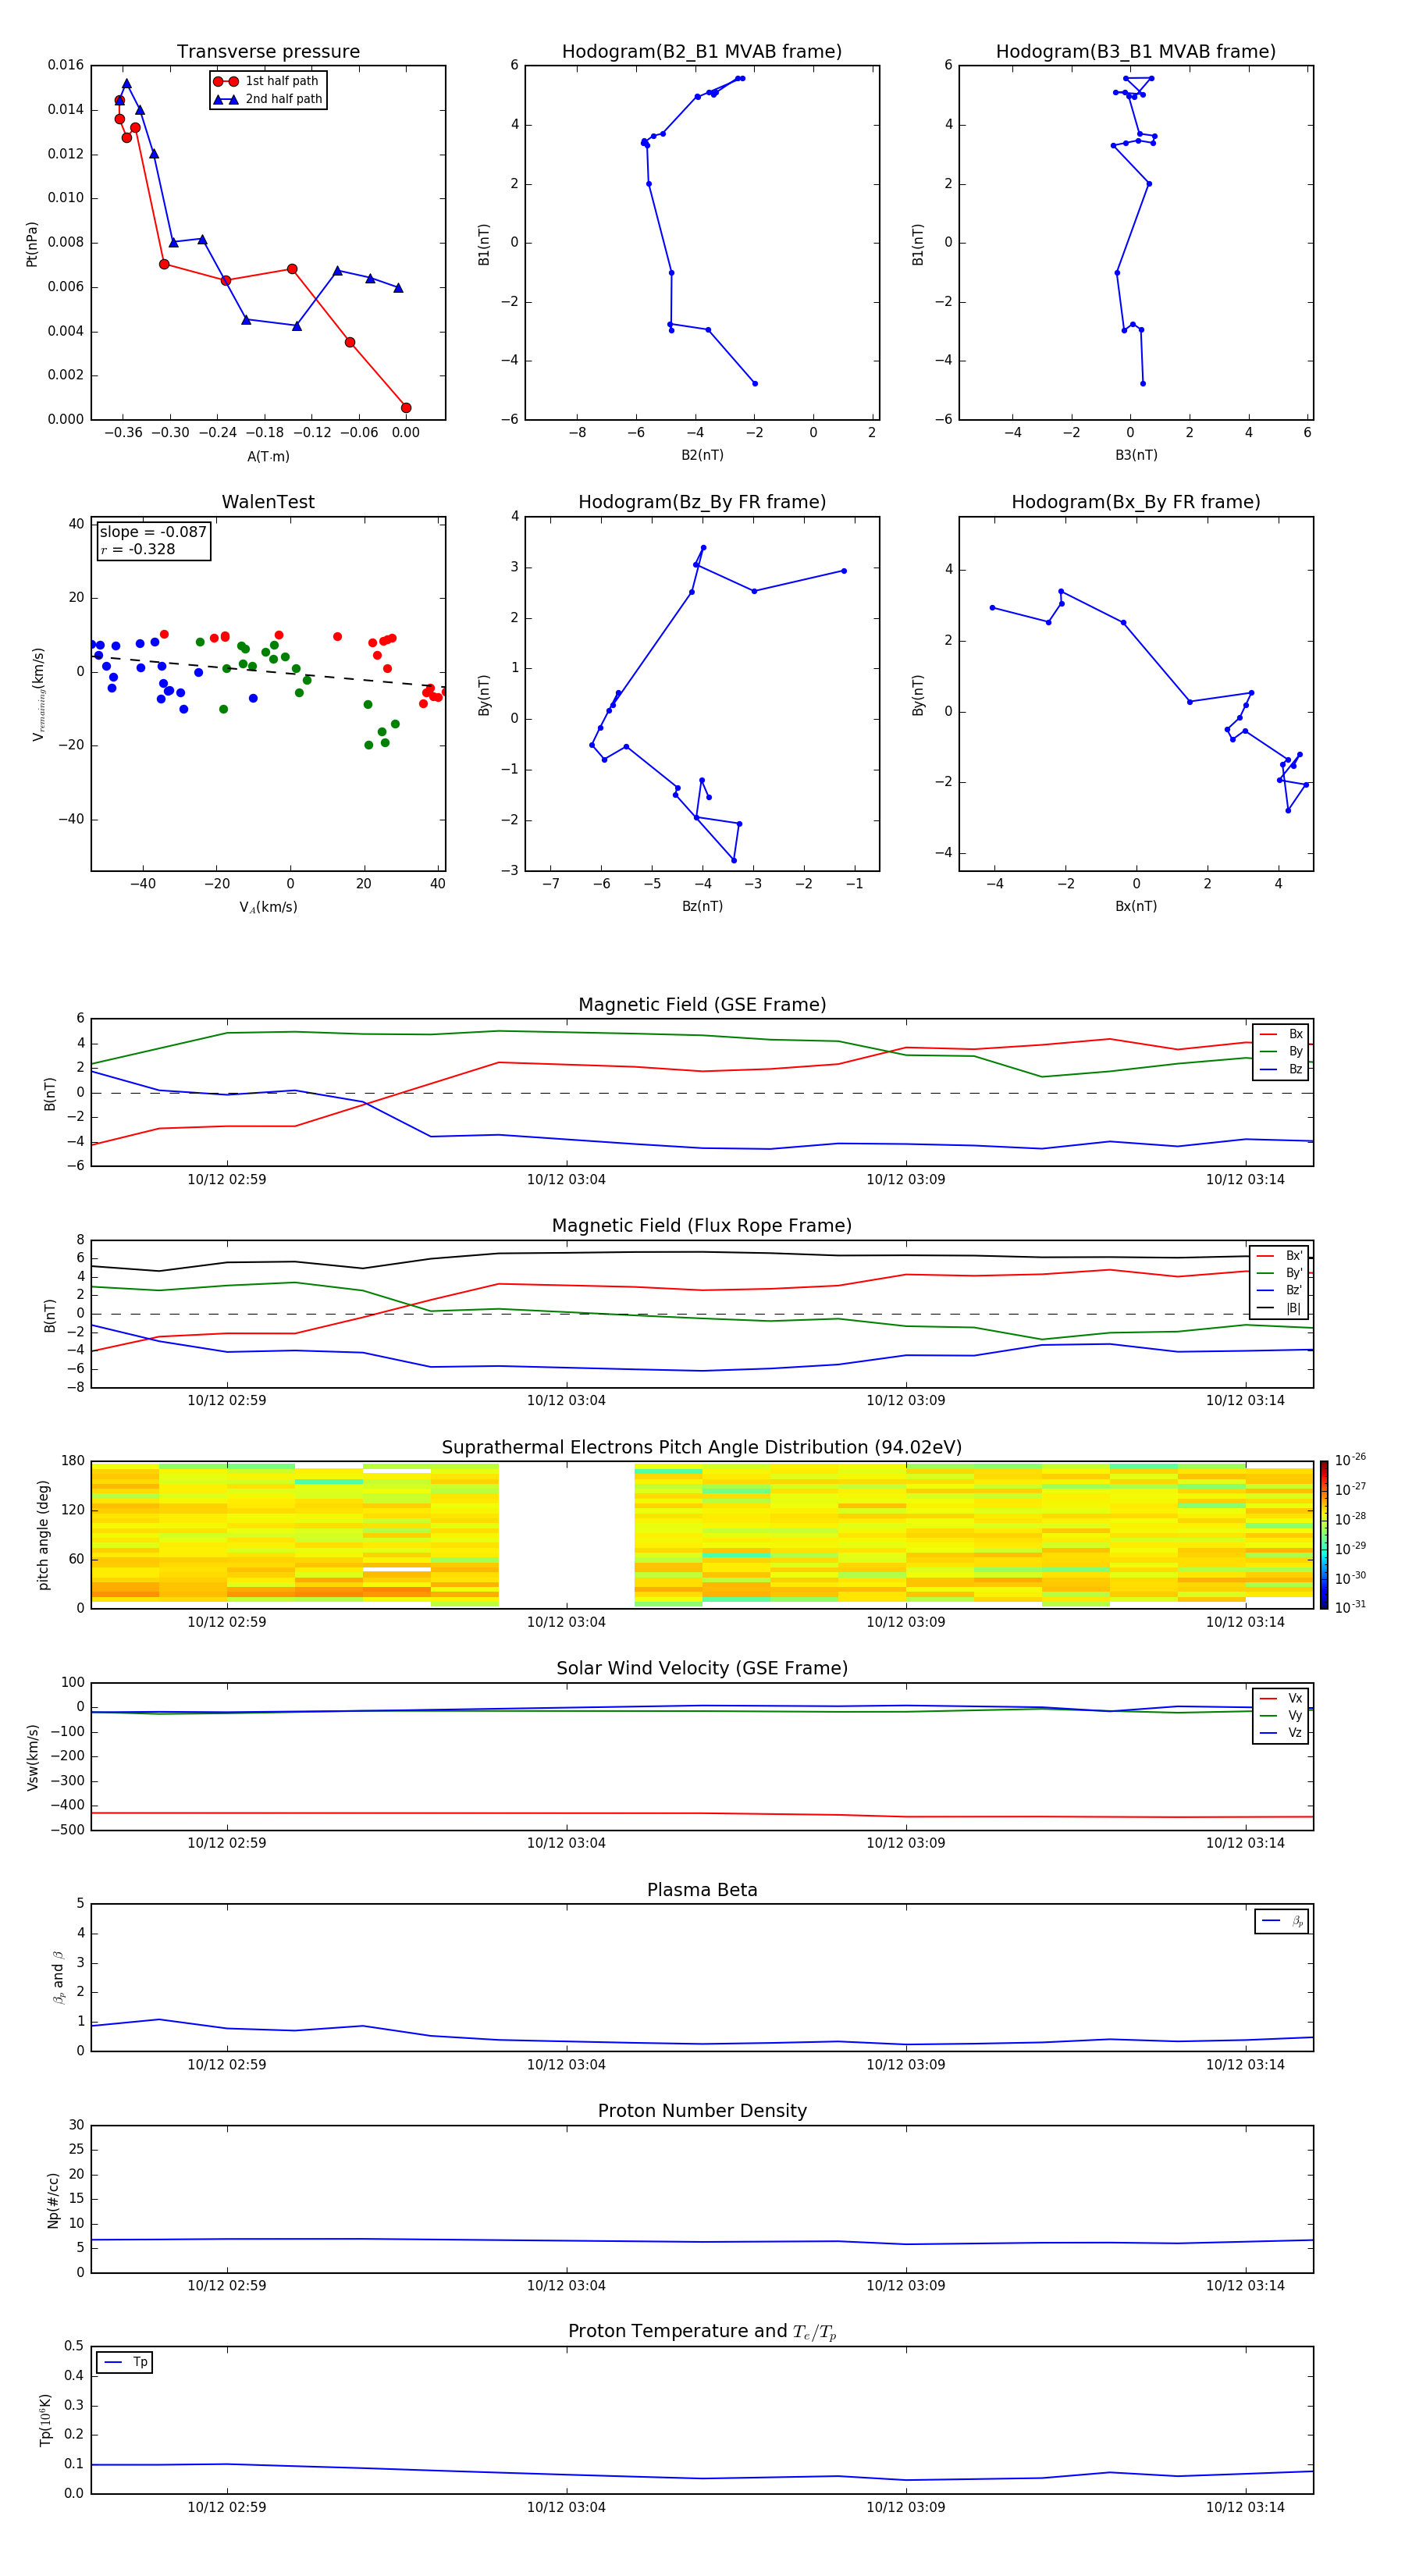Image resolution: width=1405 pixels, height=2576 pixels.
Task: Click "10/12 03:14" tick under proton temperature plot
Action: point(1245,2507)
